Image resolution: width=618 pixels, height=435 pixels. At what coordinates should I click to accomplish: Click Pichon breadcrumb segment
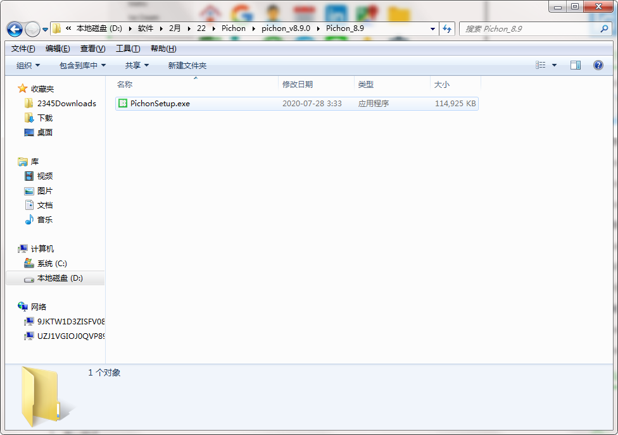[x=233, y=28]
